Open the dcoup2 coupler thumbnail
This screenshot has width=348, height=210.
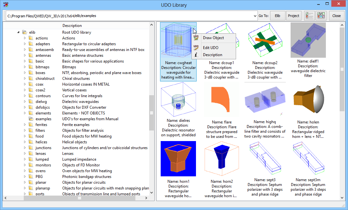265,40
